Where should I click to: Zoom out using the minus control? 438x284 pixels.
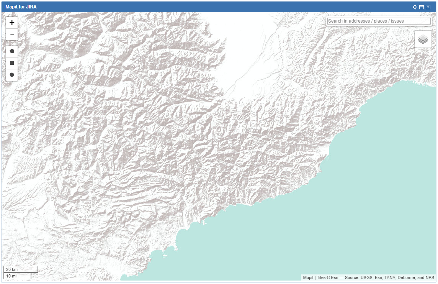[x=11, y=34]
